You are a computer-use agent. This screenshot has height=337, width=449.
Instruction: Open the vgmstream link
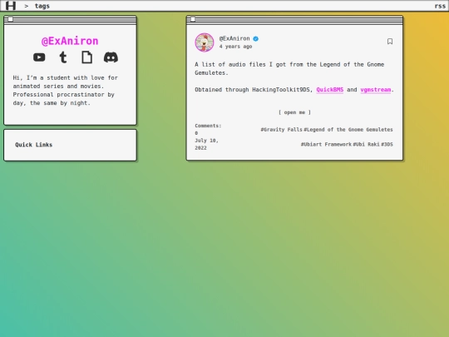(x=375, y=90)
